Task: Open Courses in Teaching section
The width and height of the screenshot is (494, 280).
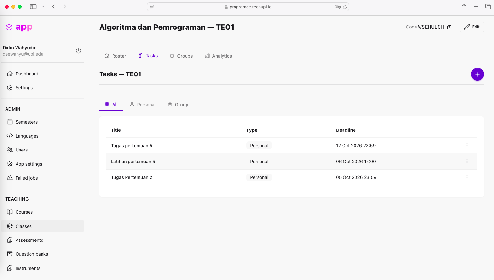Action: (x=42, y=212)
